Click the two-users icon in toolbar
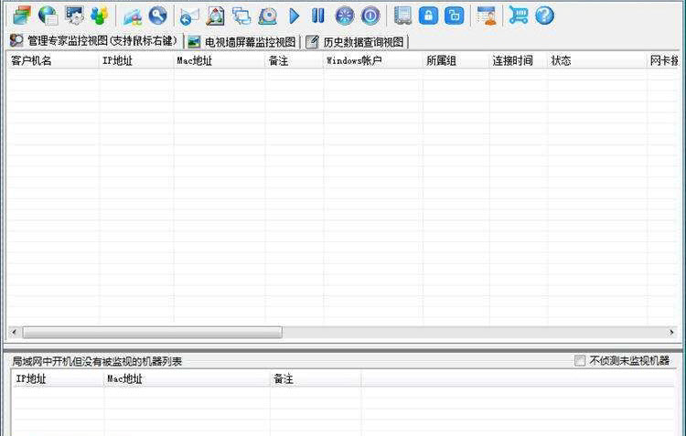Image resolution: width=686 pixels, height=436 pixels. (99, 16)
